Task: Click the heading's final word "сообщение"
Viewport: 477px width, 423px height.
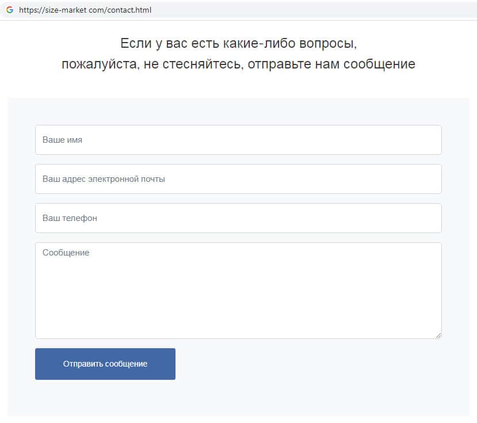Action: tap(379, 64)
